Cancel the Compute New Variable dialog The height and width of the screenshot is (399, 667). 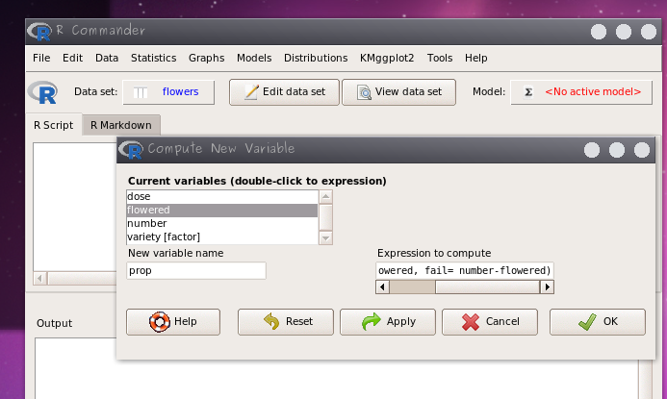(x=490, y=321)
